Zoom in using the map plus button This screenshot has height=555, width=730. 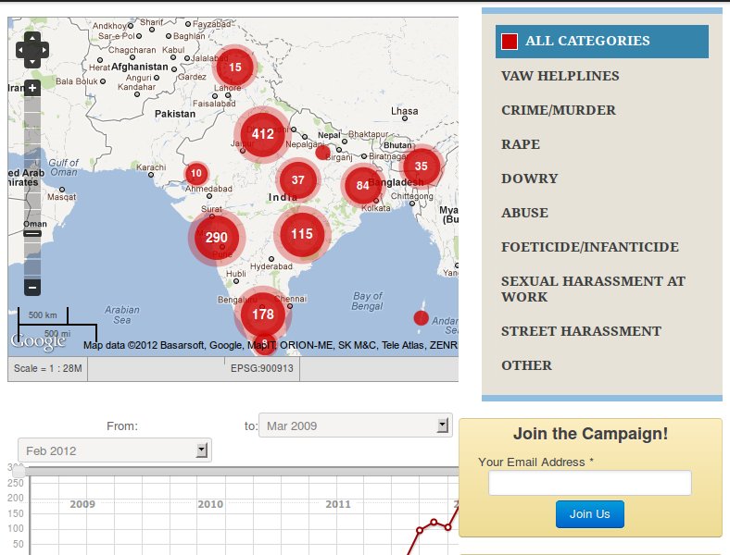[32, 88]
